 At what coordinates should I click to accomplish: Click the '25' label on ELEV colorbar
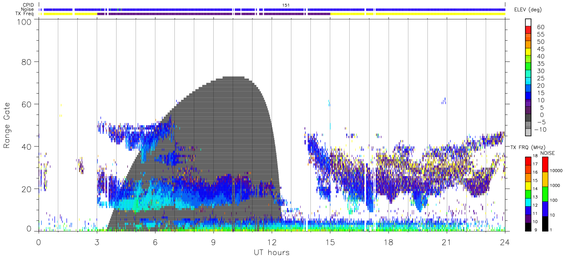[x=540, y=79]
